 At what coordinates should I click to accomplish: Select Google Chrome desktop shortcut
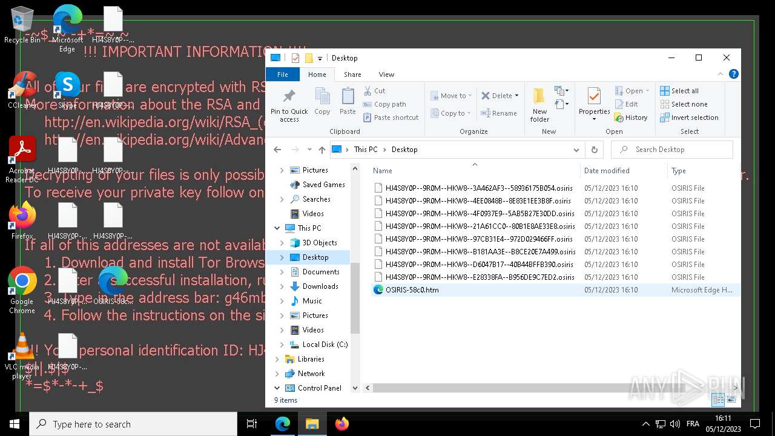tap(22, 291)
